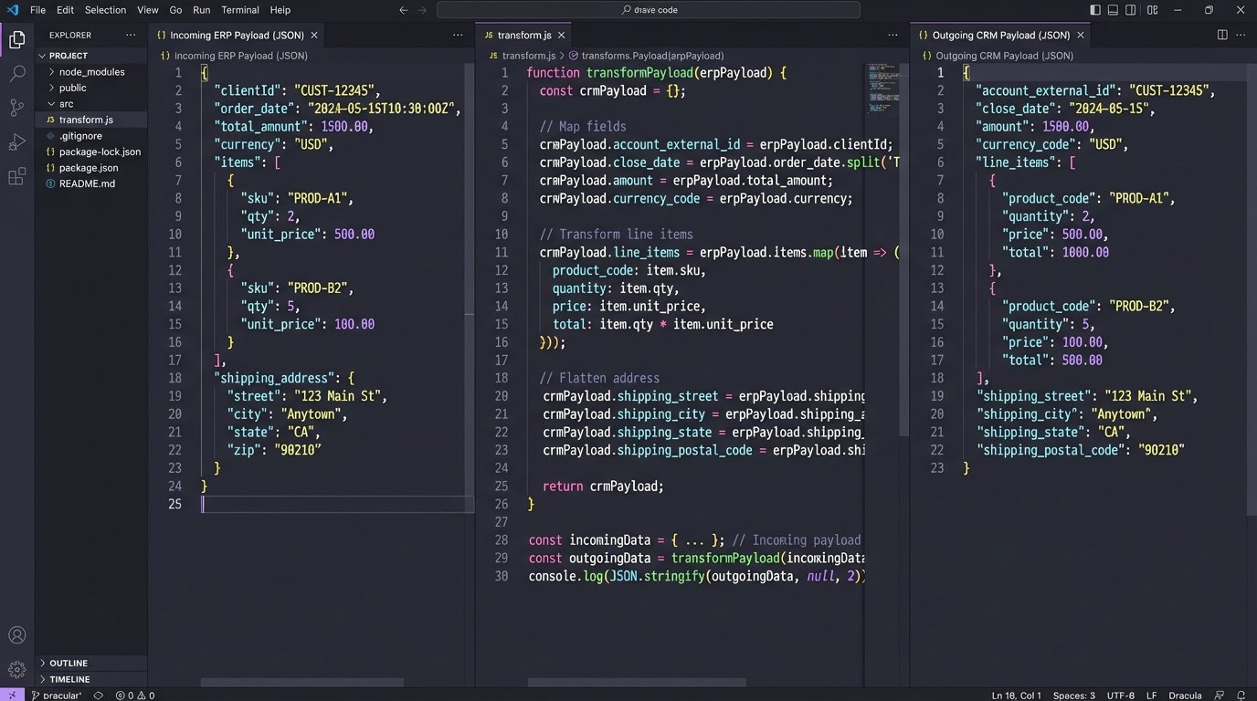Open the Terminal menu
1257x701 pixels.
[x=240, y=9]
